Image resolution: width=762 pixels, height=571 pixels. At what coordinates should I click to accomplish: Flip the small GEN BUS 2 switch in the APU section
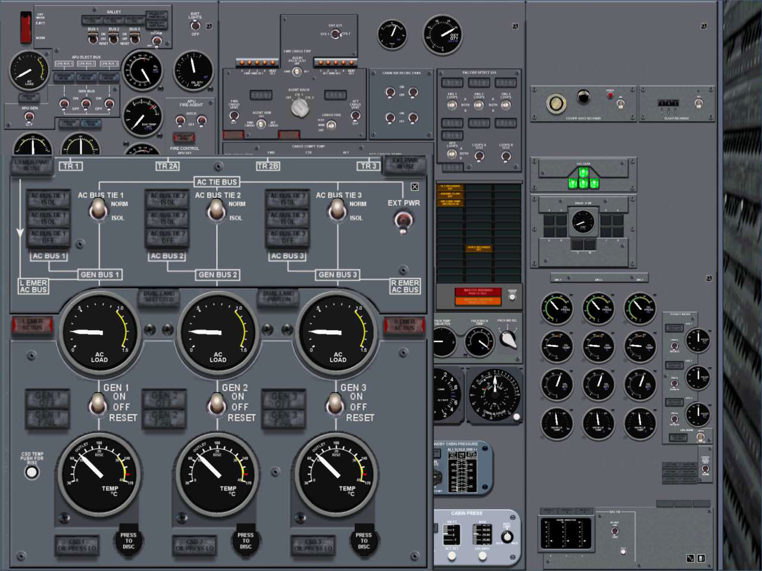point(86,105)
